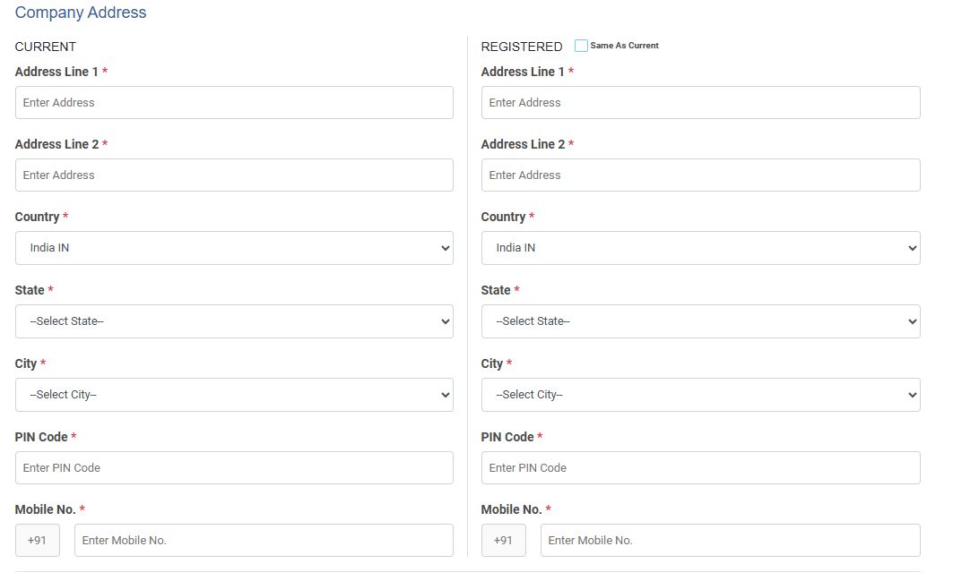Click the Company Address heading
This screenshot has height=581, width=953.
coord(81,13)
